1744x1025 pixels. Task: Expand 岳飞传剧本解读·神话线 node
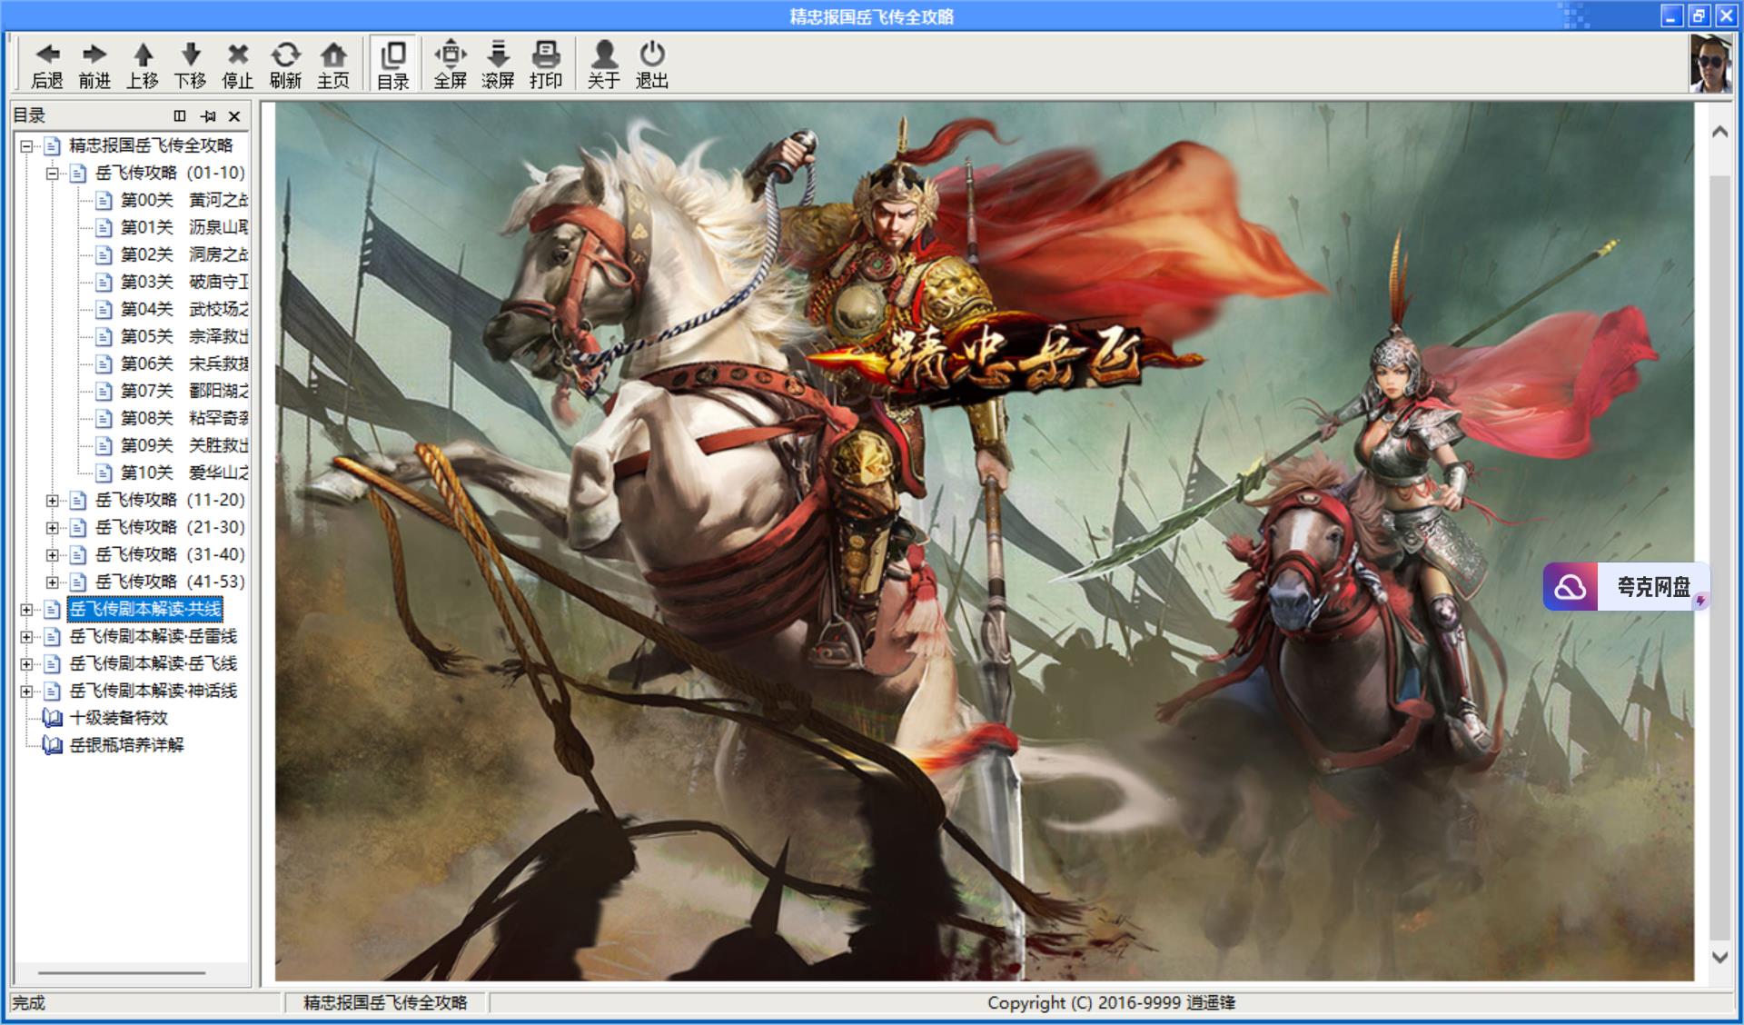click(x=26, y=691)
